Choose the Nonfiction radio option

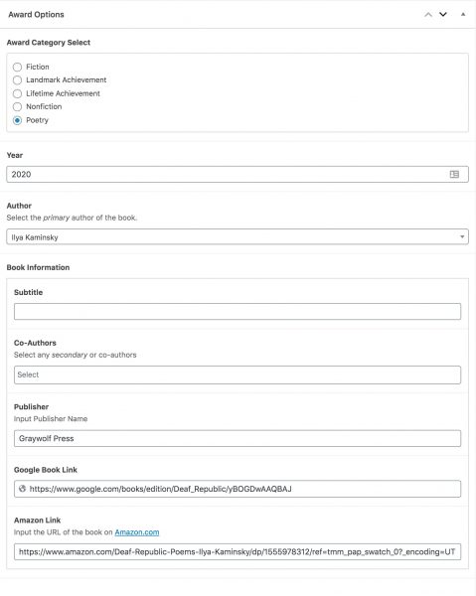pyautogui.click(x=17, y=107)
